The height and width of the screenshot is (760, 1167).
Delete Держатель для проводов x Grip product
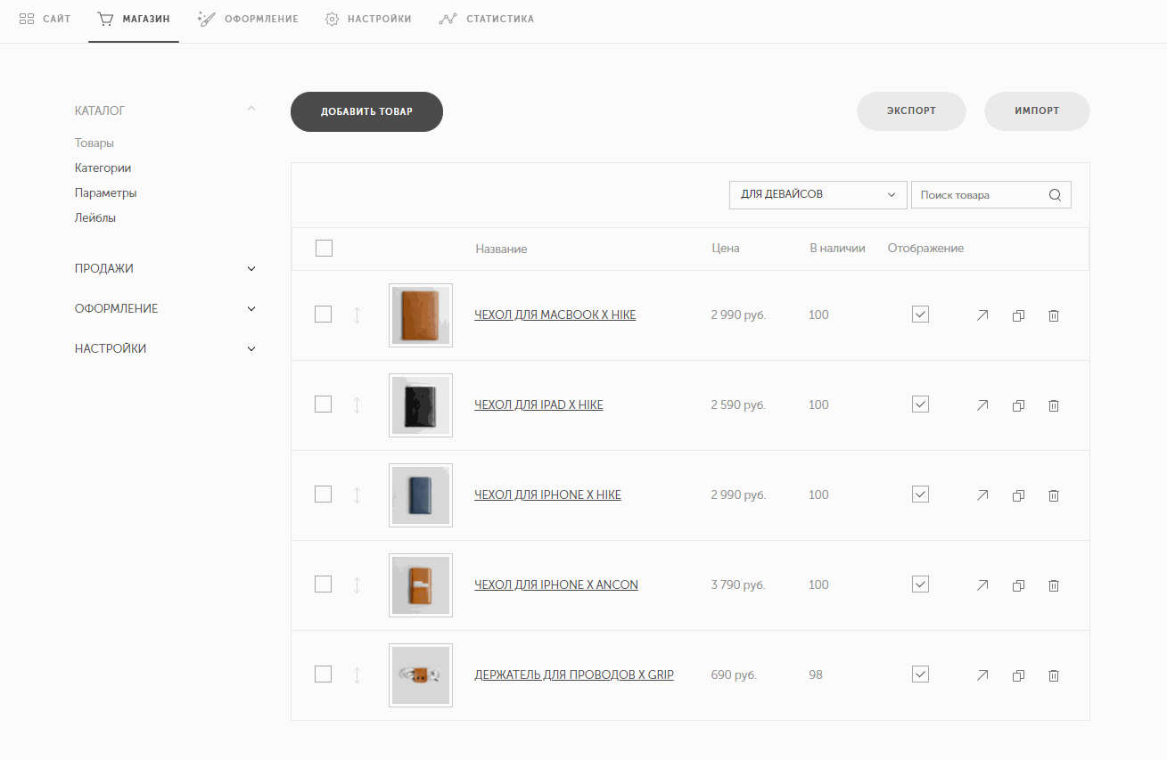[x=1054, y=675]
